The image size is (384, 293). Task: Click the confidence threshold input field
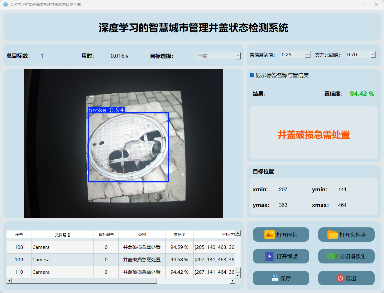point(292,55)
